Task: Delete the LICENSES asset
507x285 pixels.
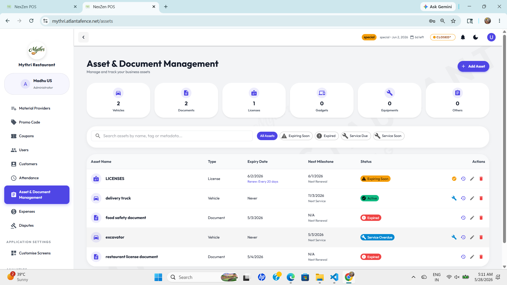Action: coord(481,179)
